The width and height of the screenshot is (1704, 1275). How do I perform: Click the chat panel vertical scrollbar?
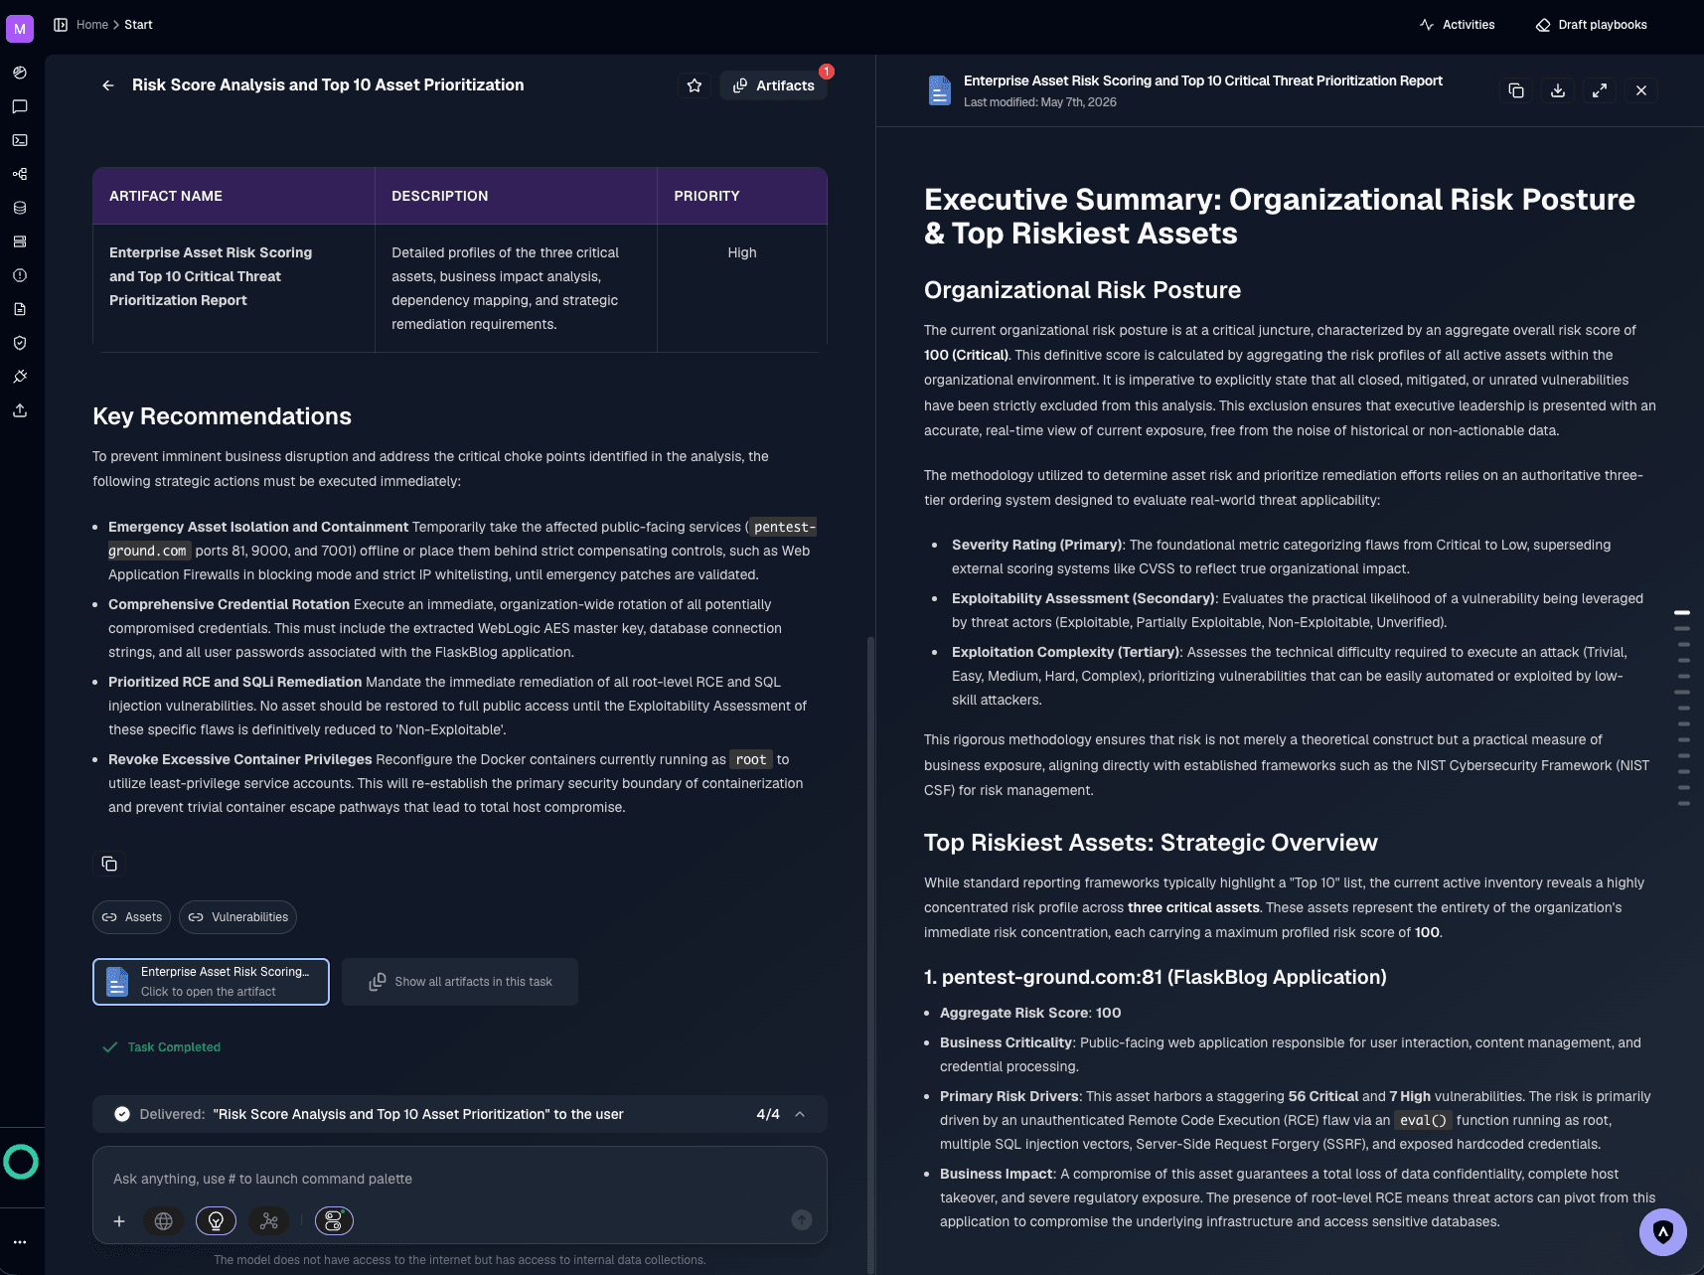pos(871,954)
